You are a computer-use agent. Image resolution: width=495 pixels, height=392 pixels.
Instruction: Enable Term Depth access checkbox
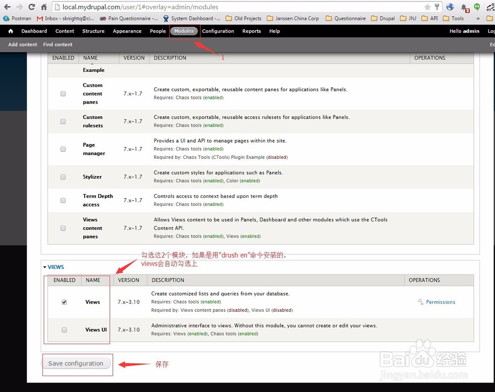63,200
